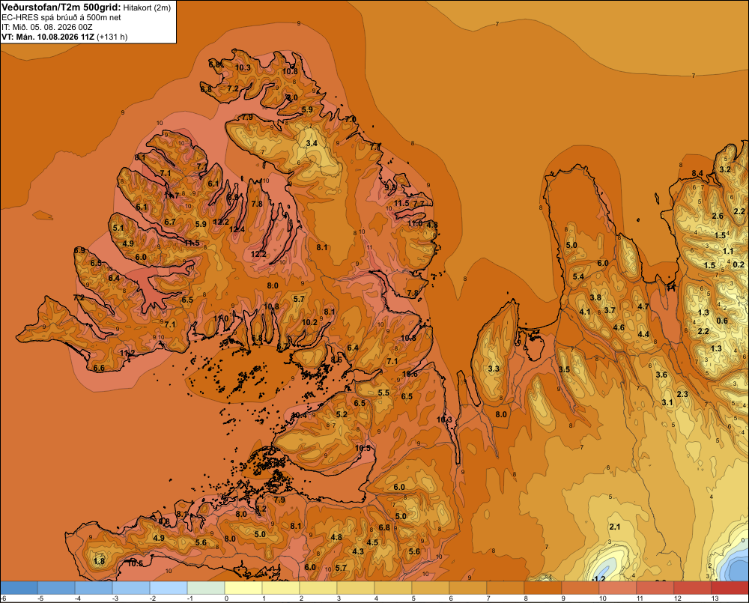Click the 0.2 temperature value in the east
Screen dimensions: 749x603
[738, 264]
